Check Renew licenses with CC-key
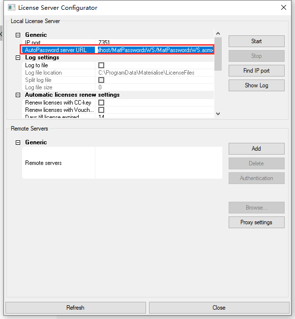295x319 pixels. coord(101,103)
